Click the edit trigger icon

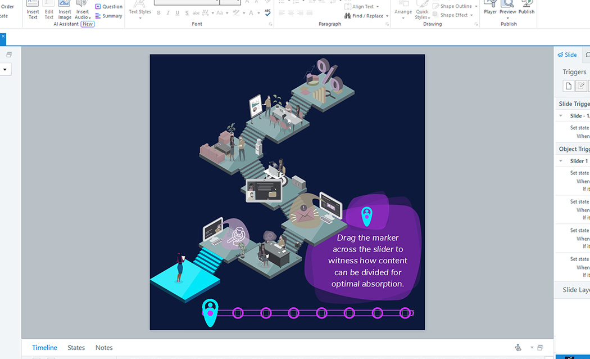click(581, 86)
